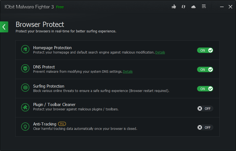Click the Surfing Protection globe icon
This screenshot has height=151, width=236.
pyautogui.click(x=25, y=88)
